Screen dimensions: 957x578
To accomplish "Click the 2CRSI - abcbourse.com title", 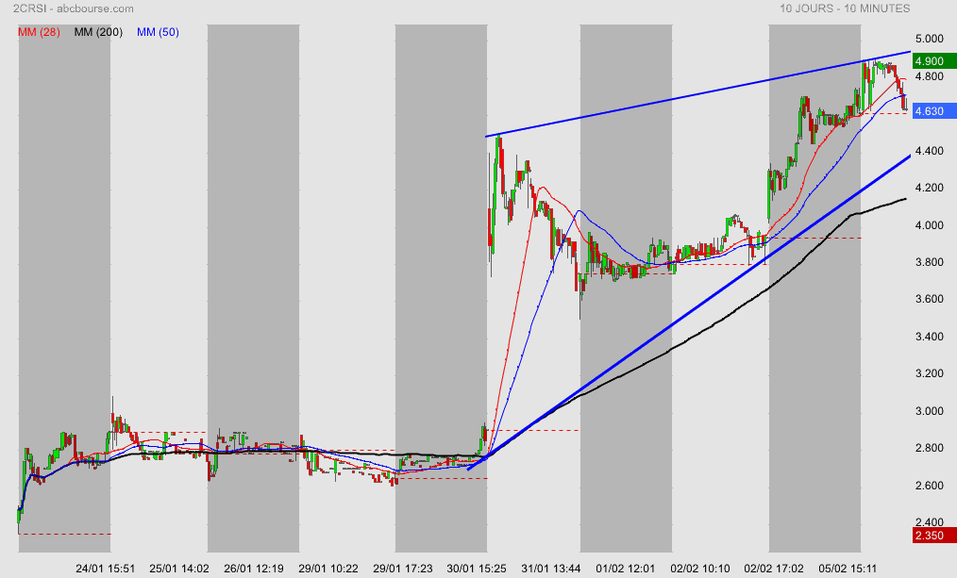I will pyautogui.click(x=74, y=8).
